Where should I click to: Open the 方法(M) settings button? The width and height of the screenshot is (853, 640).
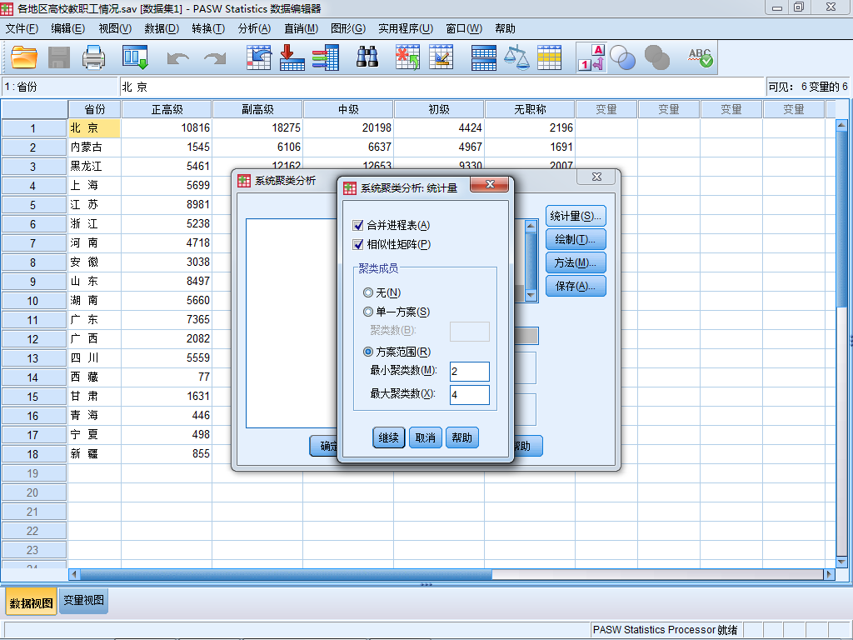576,262
